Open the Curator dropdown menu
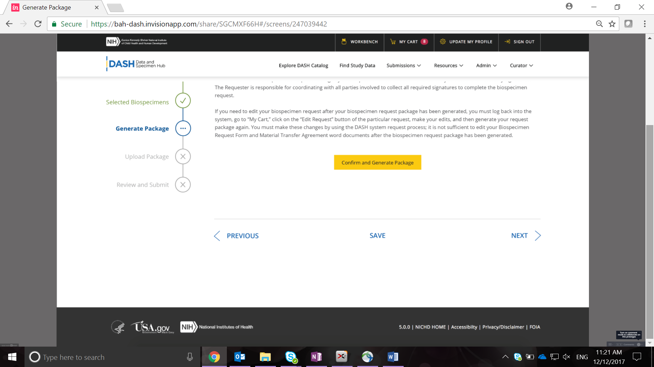Screen dimensions: 654x367 pos(521,66)
